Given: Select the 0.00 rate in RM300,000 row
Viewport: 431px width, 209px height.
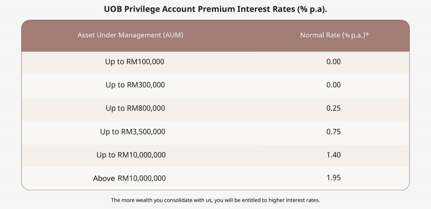Looking at the screenshot, I should coord(334,85).
